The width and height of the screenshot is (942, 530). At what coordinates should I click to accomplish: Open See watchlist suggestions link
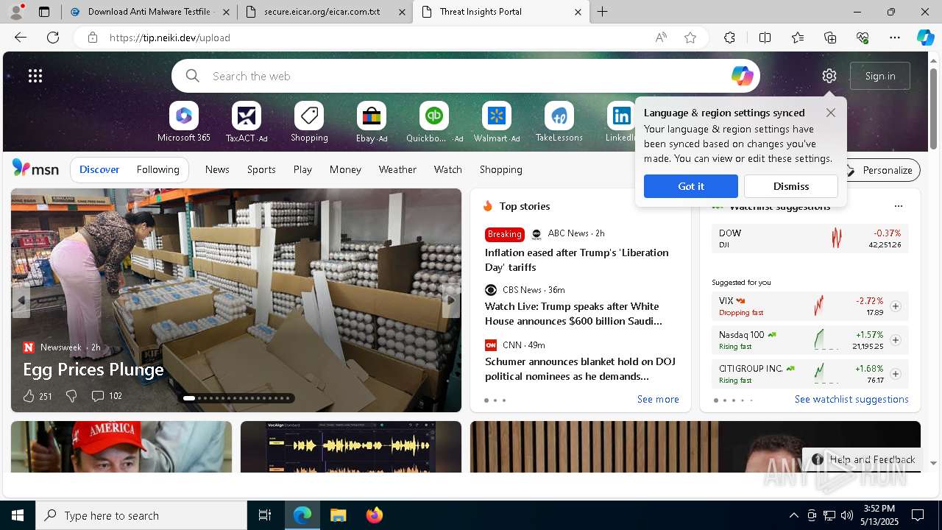pyautogui.click(x=851, y=399)
